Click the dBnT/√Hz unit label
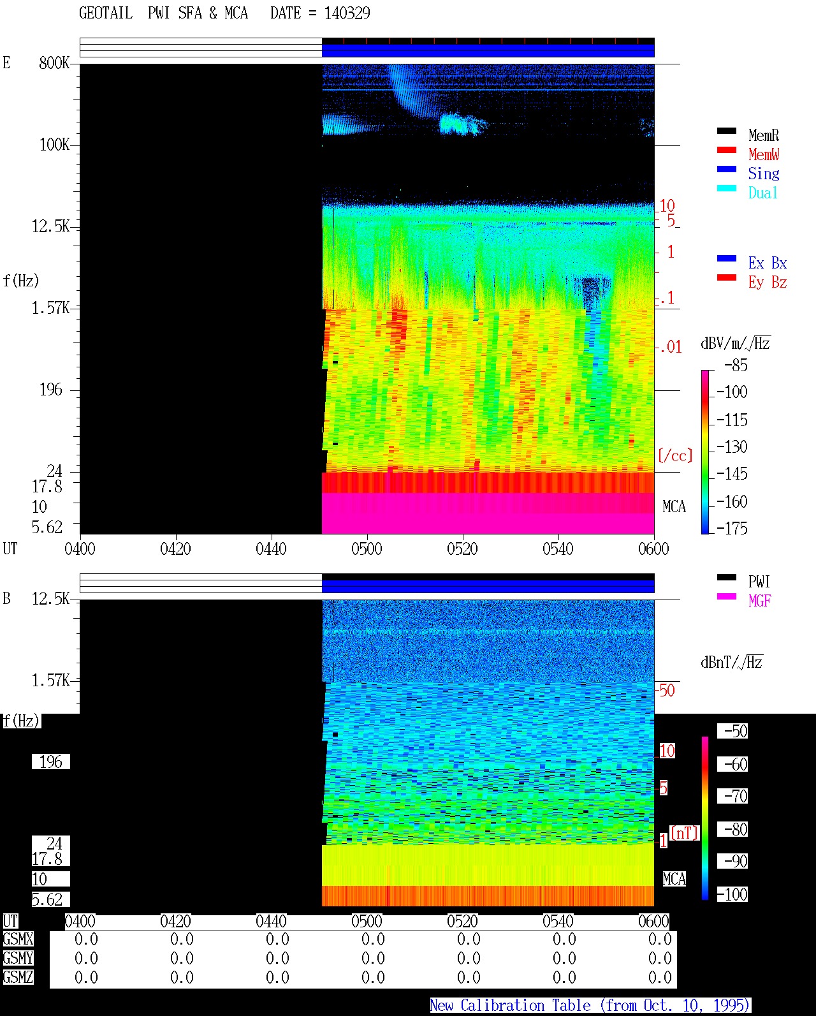Image resolution: width=816 pixels, height=1016 pixels. [732, 662]
